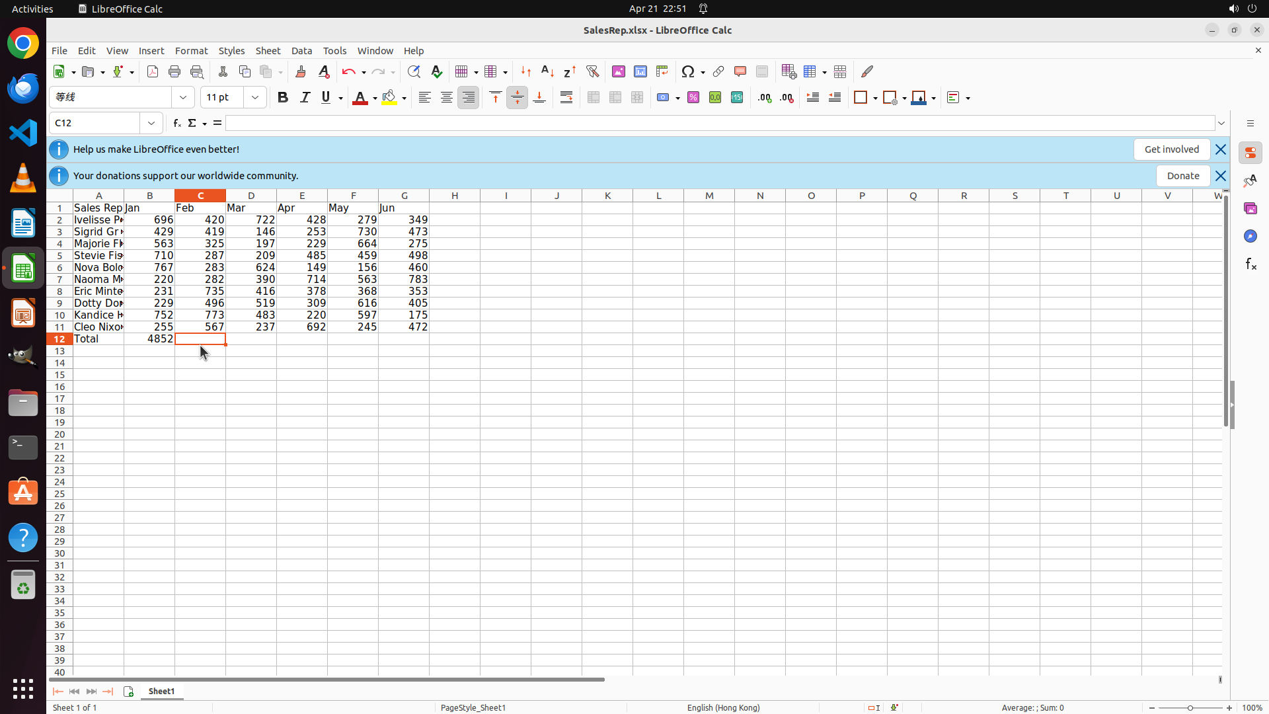Click the Export as PDF icon
Viewport: 1269px width, 714px height.
click(153, 72)
